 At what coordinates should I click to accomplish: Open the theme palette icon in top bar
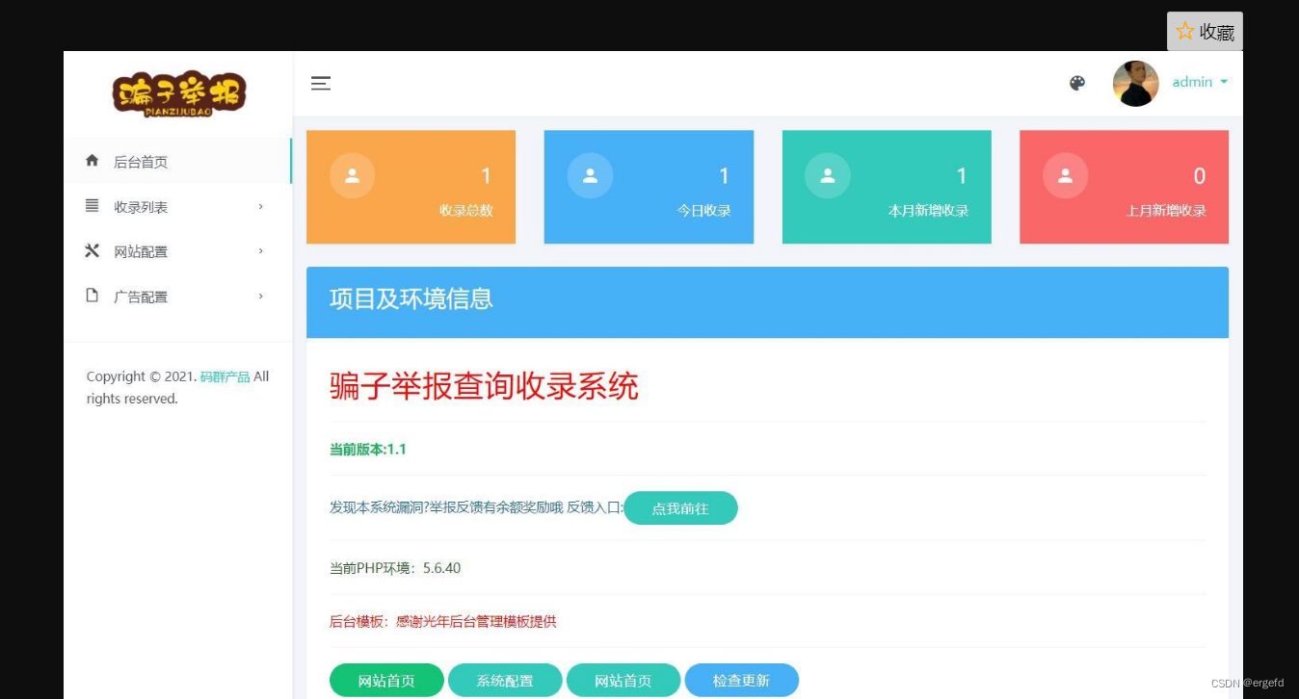coord(1076,83)
